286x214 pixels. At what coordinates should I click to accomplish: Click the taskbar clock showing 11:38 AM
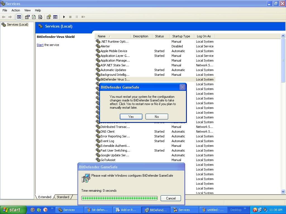(x=276, y=210)
